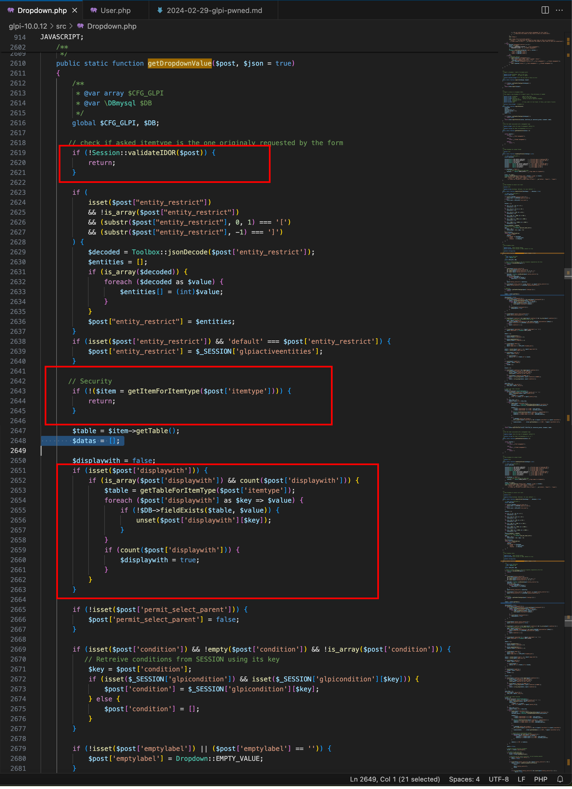572x789 pixels.
Task: Click the global $CFG_GLPI, $DB; line
Action: 116,123
